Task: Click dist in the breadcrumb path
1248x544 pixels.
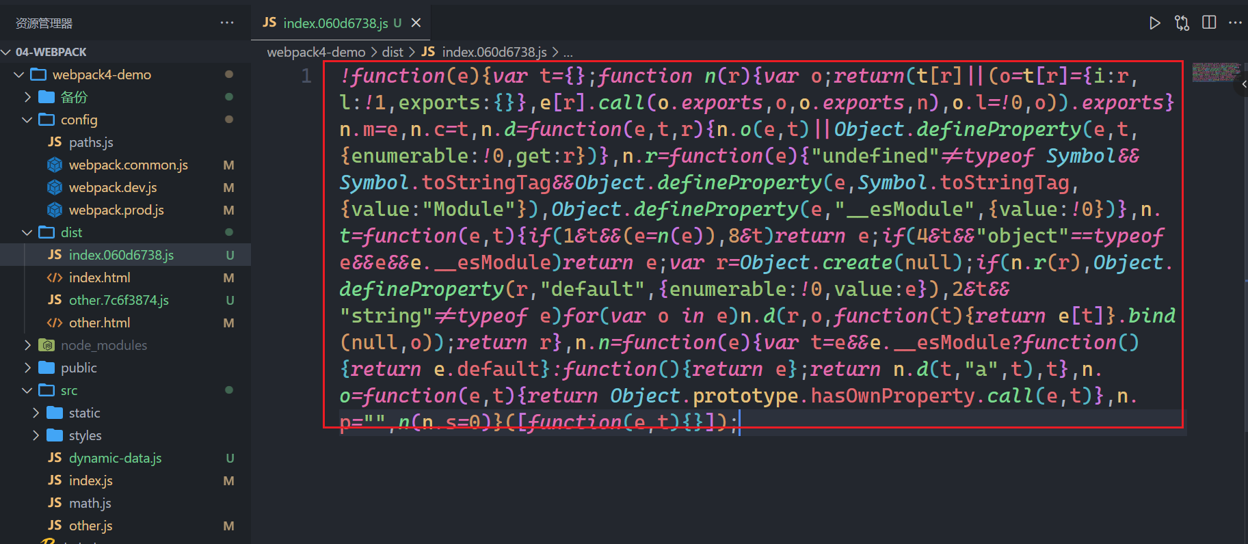Action: [393, 52]
